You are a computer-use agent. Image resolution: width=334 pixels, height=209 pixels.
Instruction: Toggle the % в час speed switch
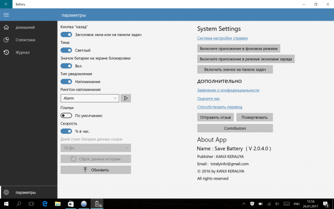(66, 131)
